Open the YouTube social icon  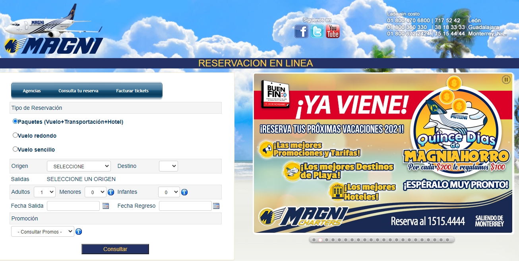[333, 31]
